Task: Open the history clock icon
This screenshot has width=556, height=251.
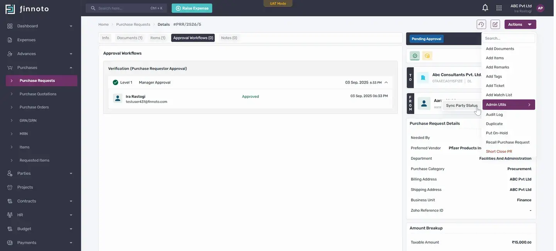Action: pyautogui.click(x=481, y=24)
